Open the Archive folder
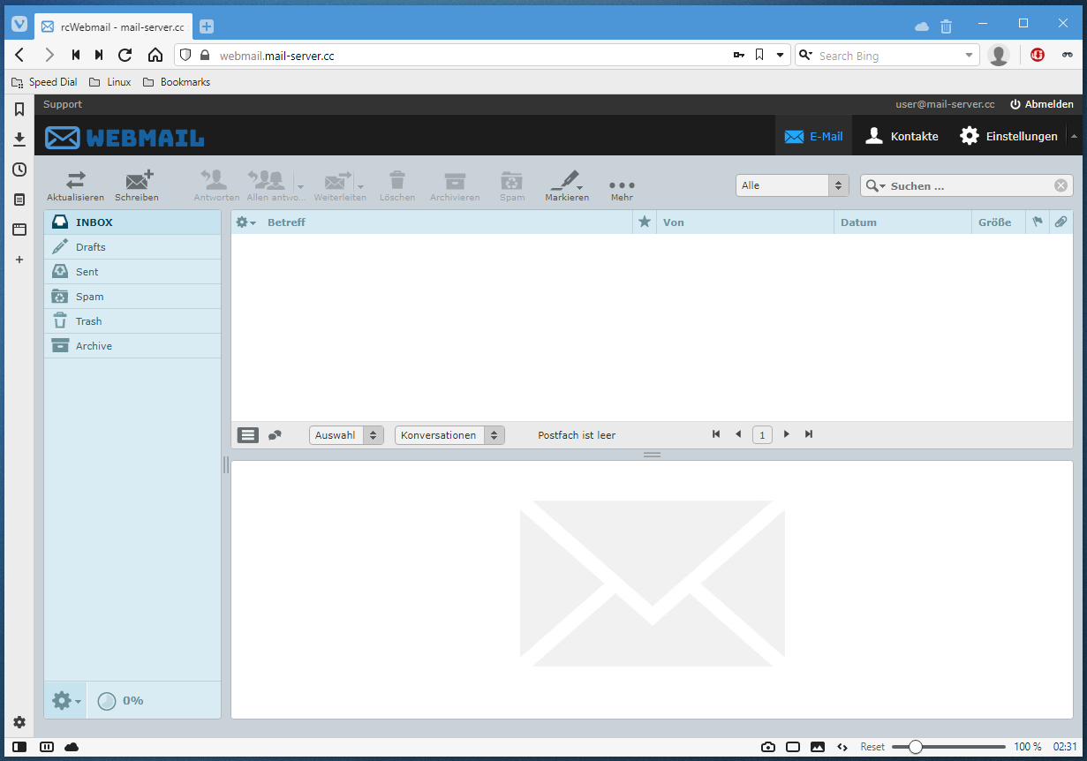1087x761 pixels. click(x=94, y=346)
